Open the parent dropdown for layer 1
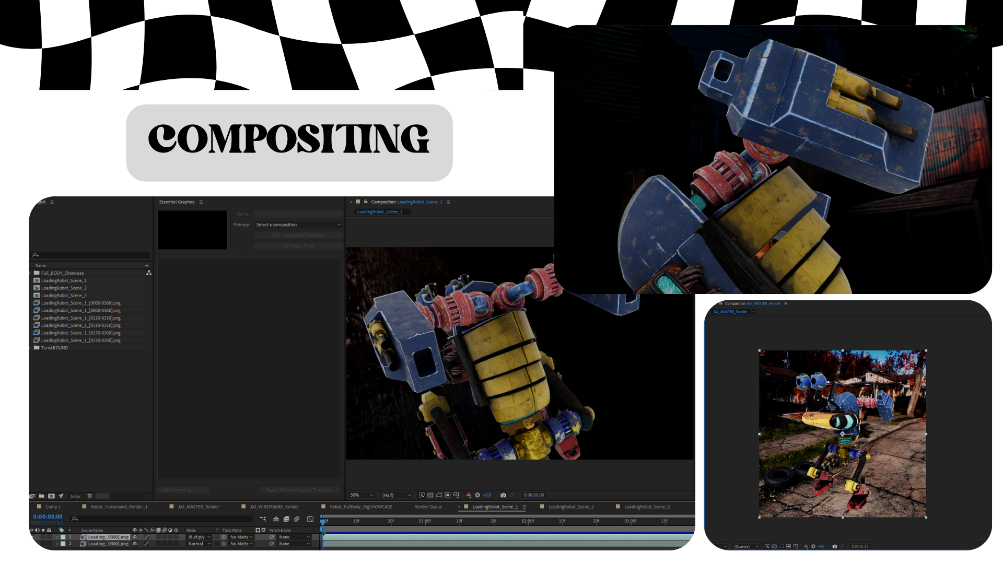 click(x=294, y=537)
